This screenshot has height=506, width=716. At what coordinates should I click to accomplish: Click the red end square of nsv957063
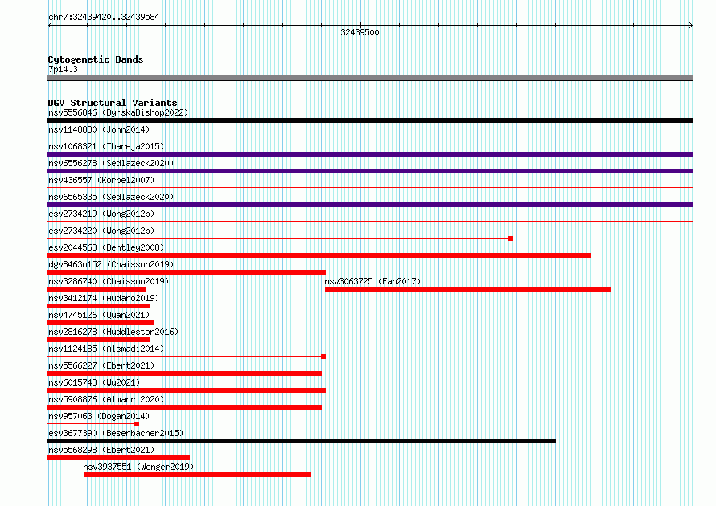[x=137, y=424]
